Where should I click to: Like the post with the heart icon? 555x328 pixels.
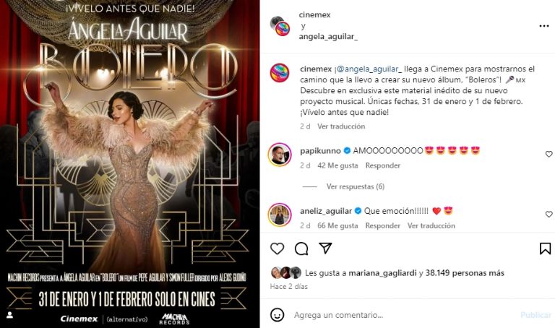(x=277, y=249)
